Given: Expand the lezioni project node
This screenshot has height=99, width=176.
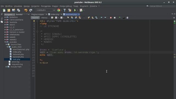Looking at the screenshot, I should pyautogui.click(x=5, y=25).
